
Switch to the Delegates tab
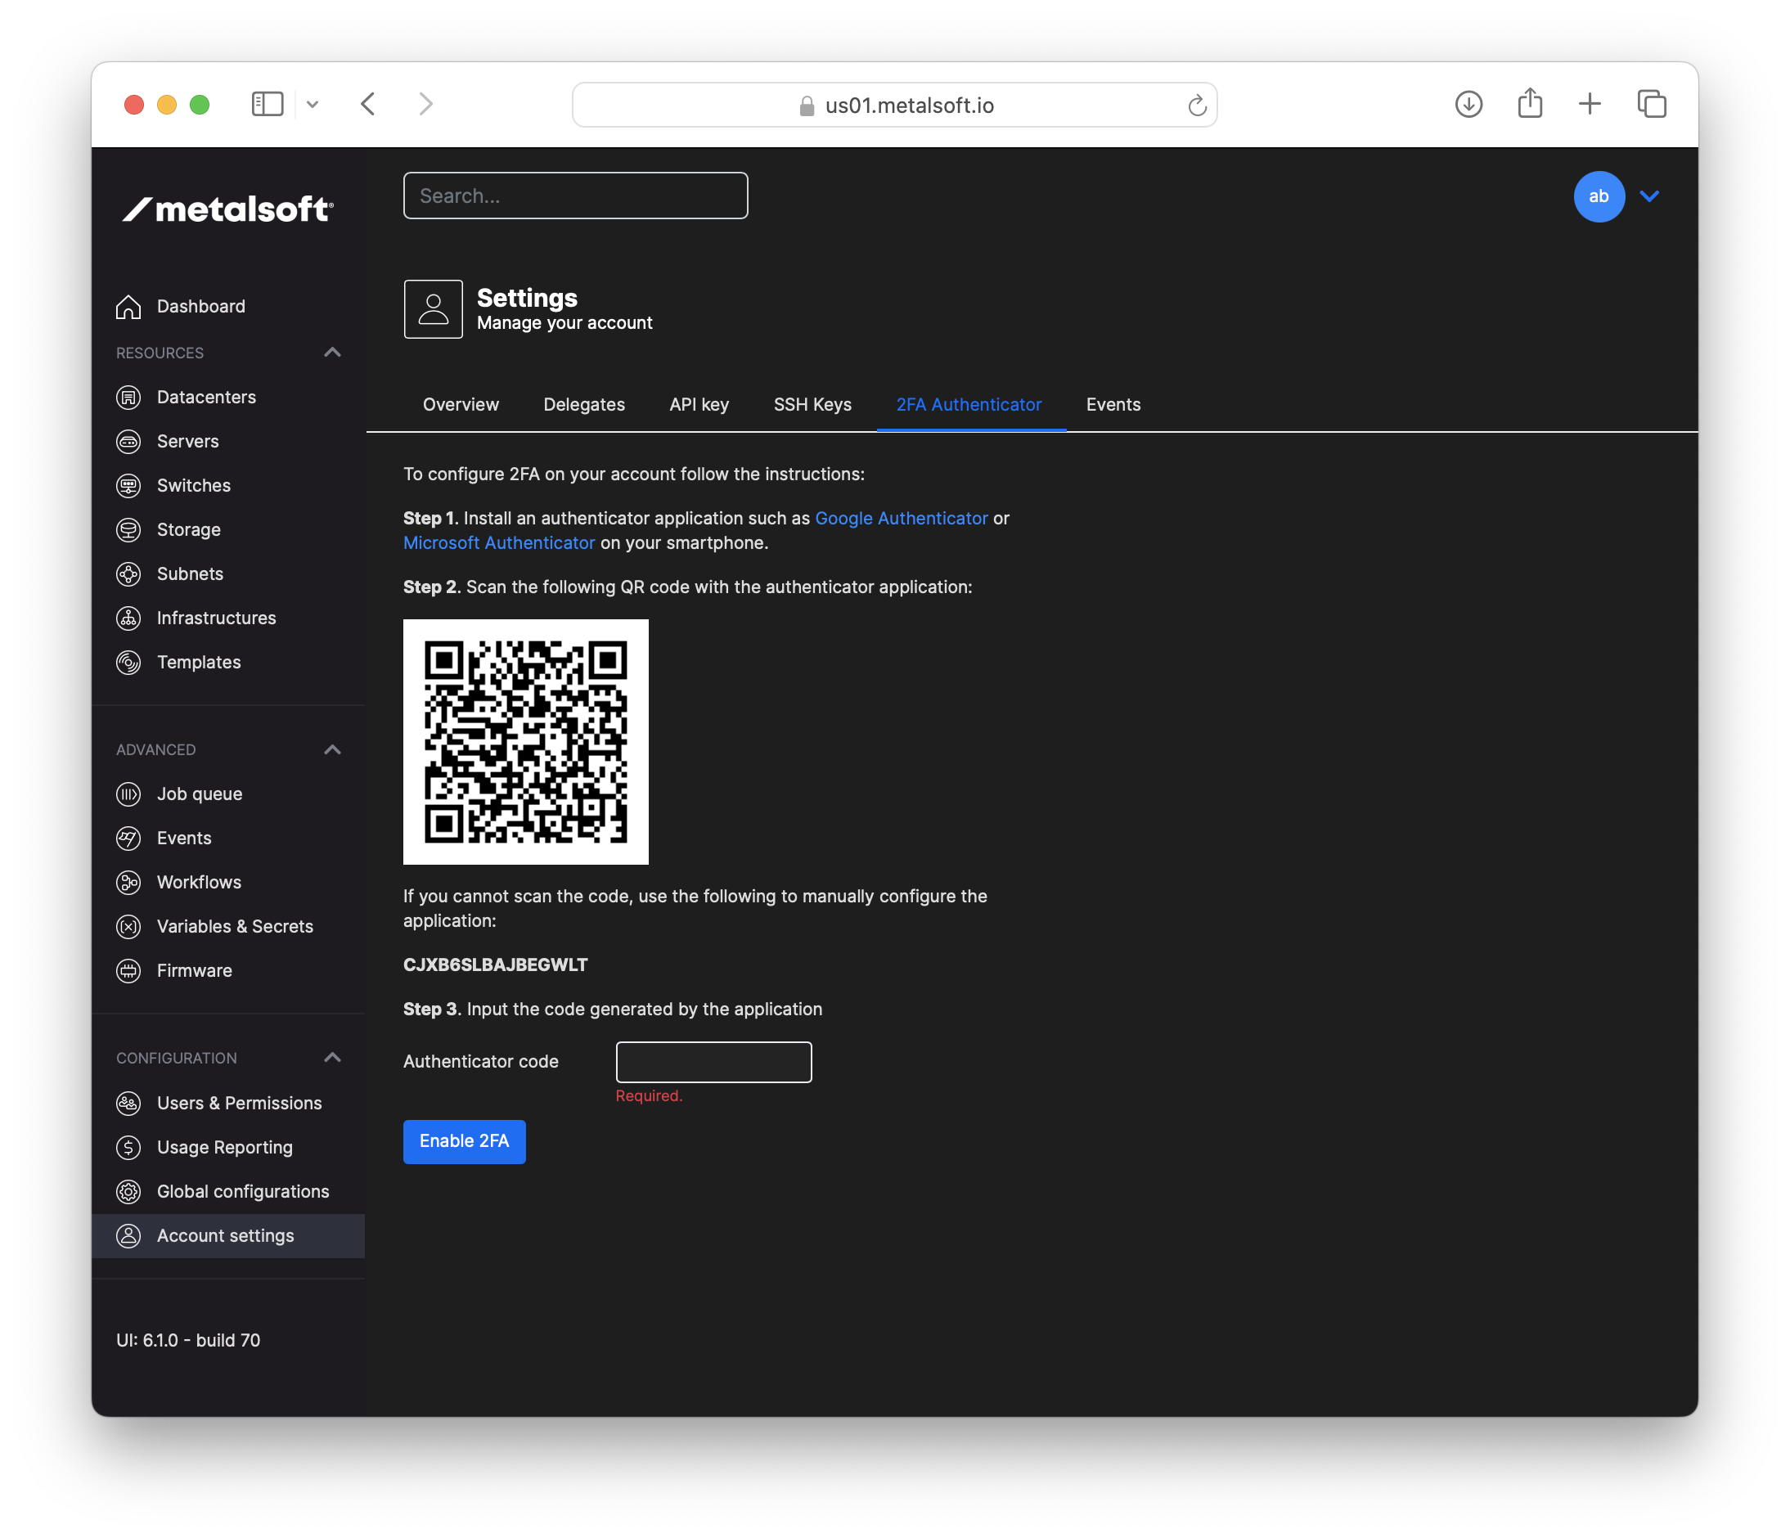(584, 404)
